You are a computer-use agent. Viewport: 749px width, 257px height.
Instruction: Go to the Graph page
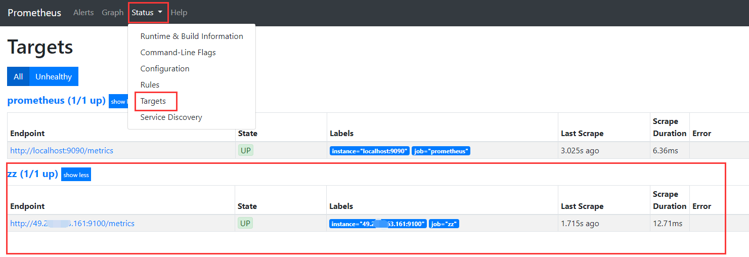(x=112, y=13)
